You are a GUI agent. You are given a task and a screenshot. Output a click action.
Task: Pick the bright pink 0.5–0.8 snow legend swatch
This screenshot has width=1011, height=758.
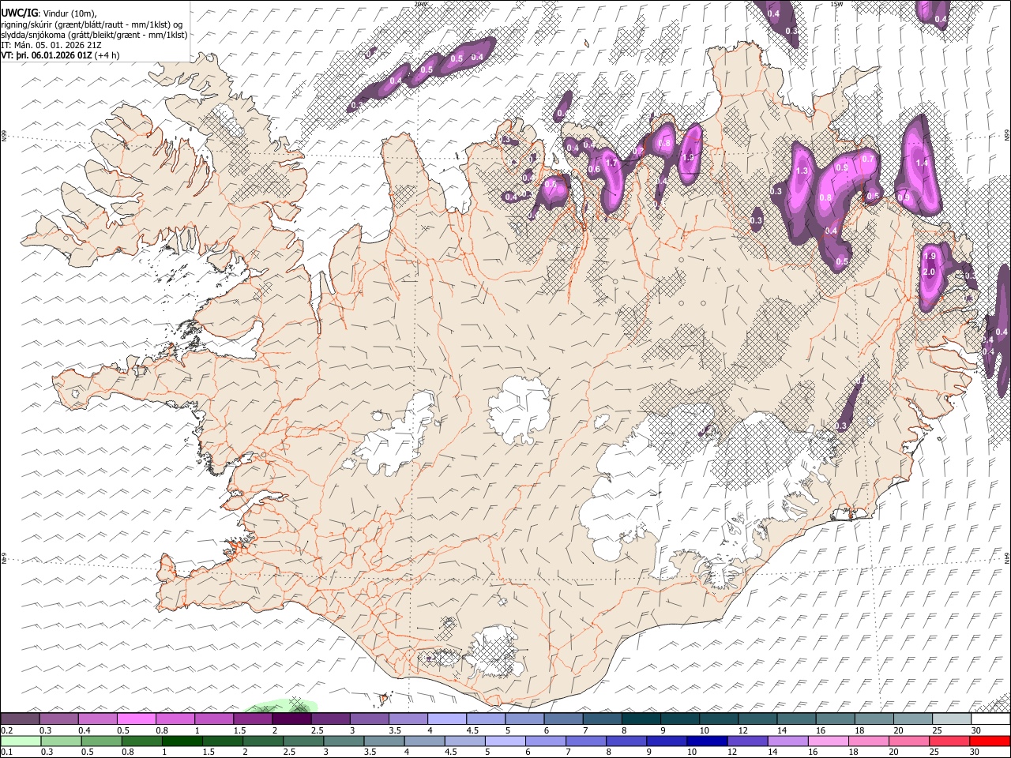136,719
